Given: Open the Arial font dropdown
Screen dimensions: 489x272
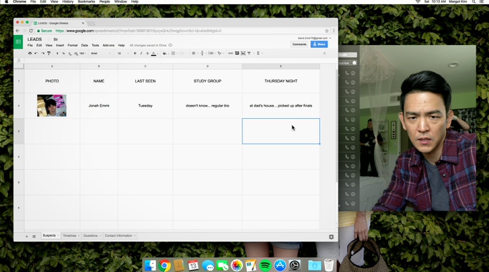Looking at the screenshot, I should (100, 53).
